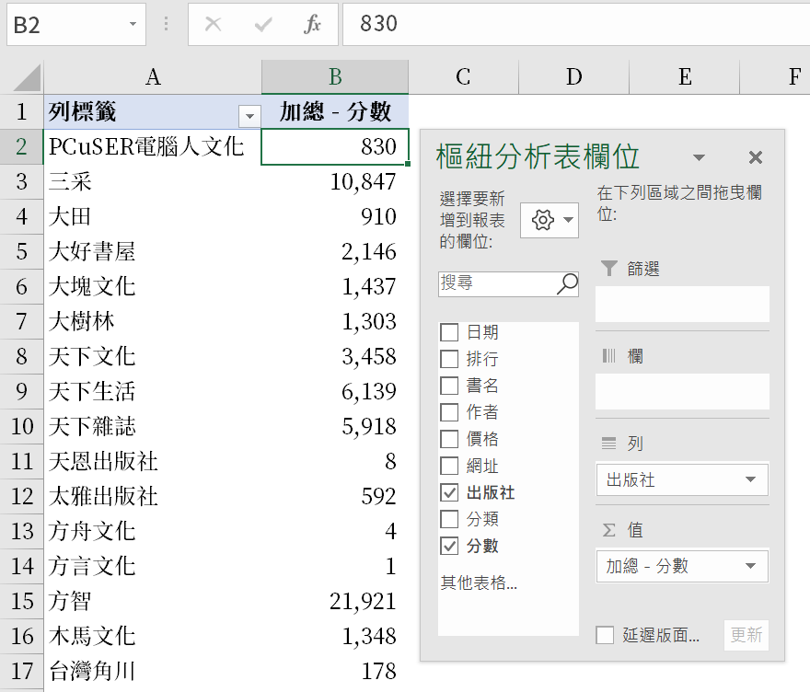This screenshot has height=692, width=810.
Task: Enable the 延遲版面 checkbox
Action: 605,635
